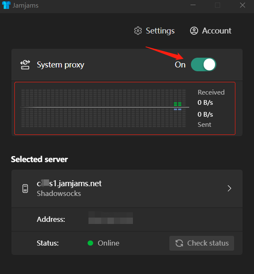
Task: Click the Settings gear icon
Action: [138, 31]
